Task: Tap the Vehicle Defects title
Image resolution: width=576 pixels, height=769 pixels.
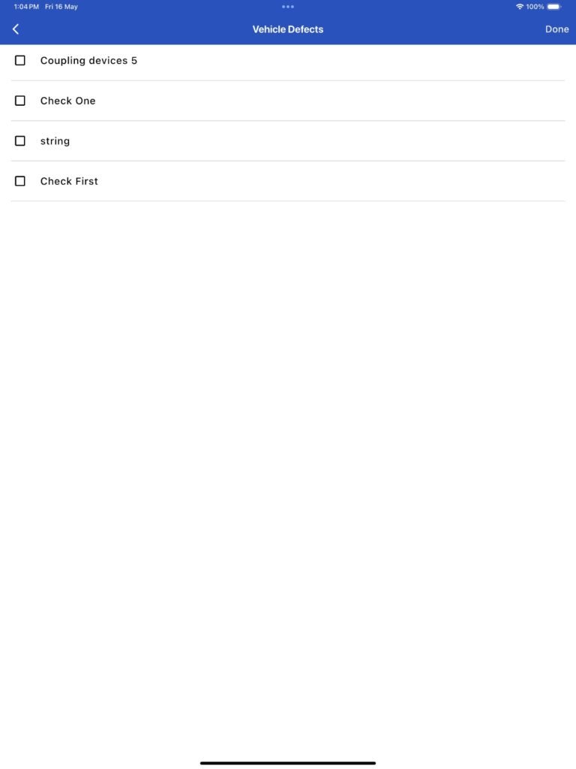Action: (288, 29)
